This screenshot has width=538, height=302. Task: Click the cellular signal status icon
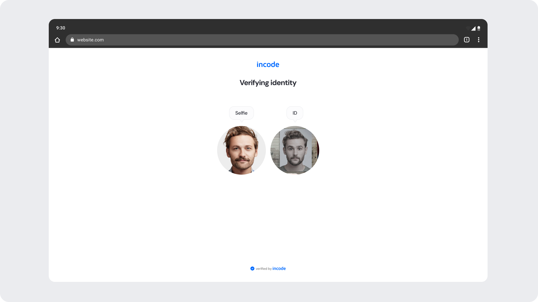(x=473, y=28)
